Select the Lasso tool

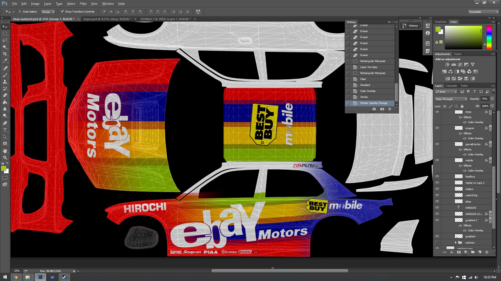5,40
